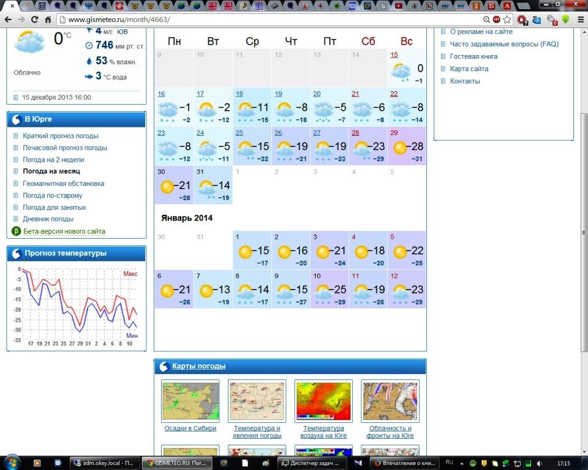Open the Chrome menu hamburger icon
This screenshot has width=588, height=470.
point(580,20)
